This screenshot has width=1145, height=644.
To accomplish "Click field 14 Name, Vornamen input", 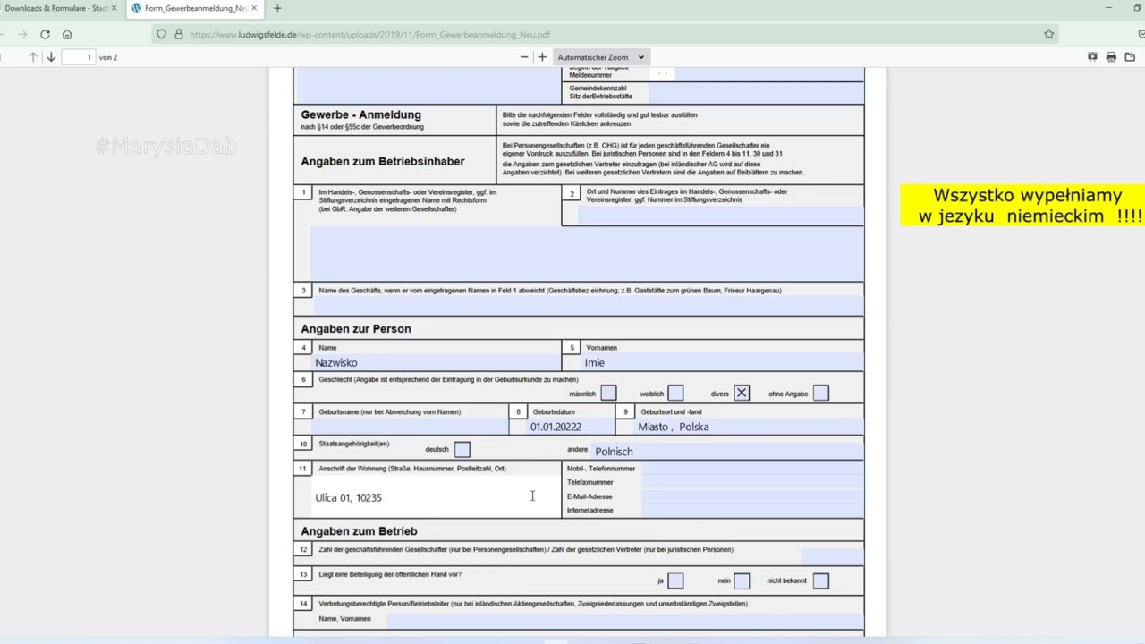I will [x=625, y=620].
